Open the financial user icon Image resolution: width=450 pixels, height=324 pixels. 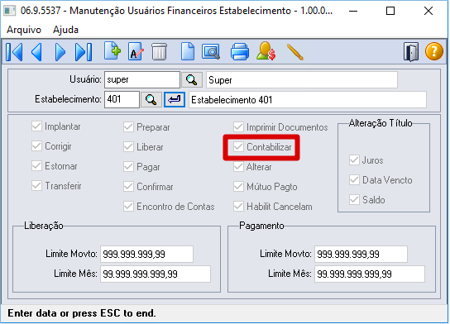pos(266,51)
